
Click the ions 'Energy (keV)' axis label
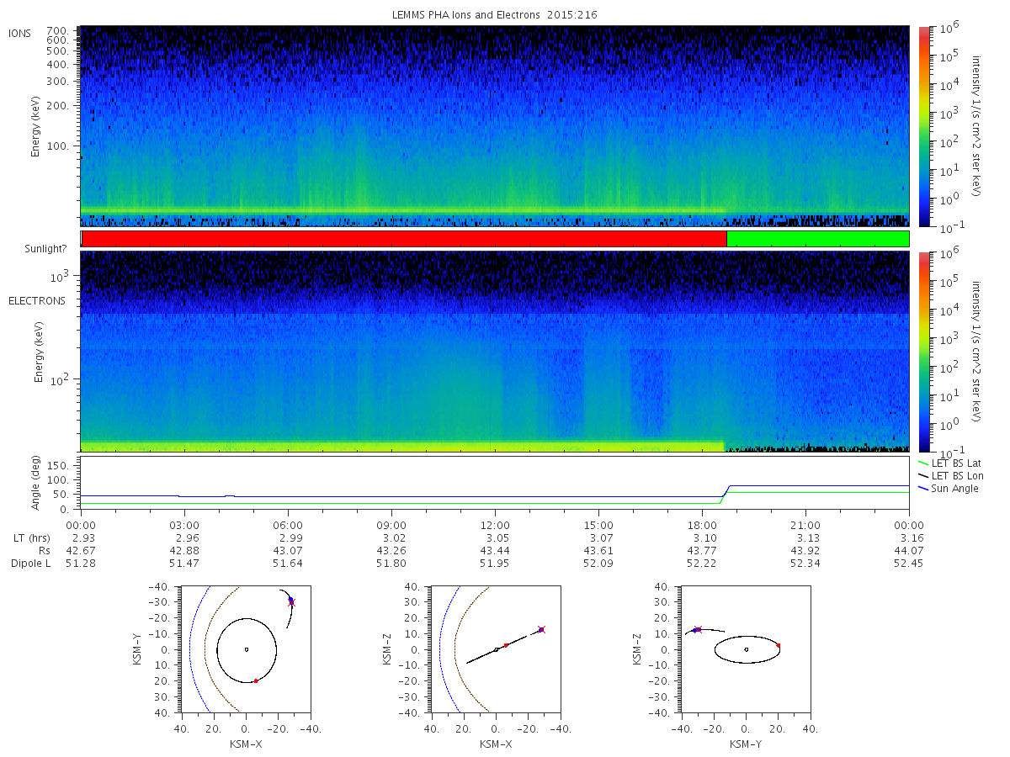36,126
